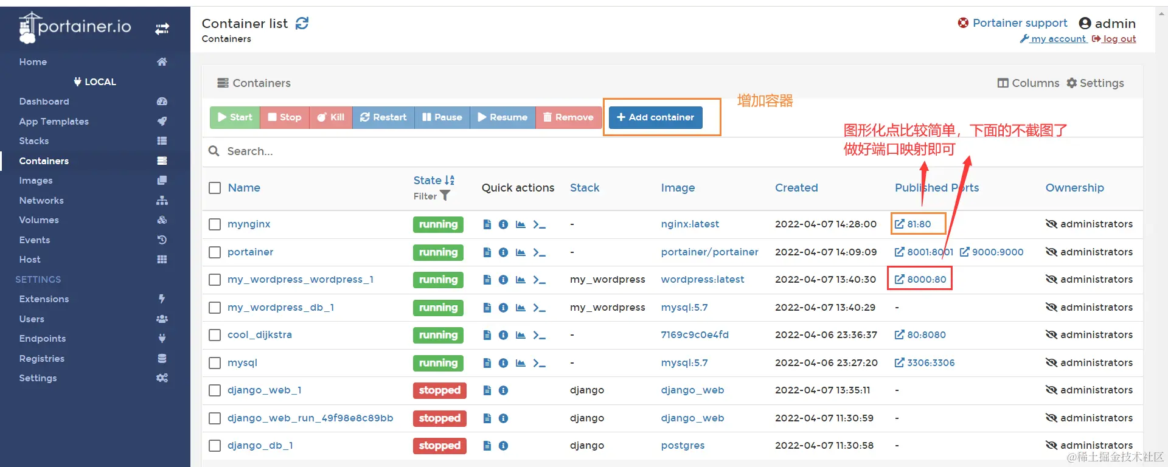Image resolution: width=1168 pixels, height=467 pixels.
Task: Open logs for mynginx container
Action: click(x=487, y=224)
